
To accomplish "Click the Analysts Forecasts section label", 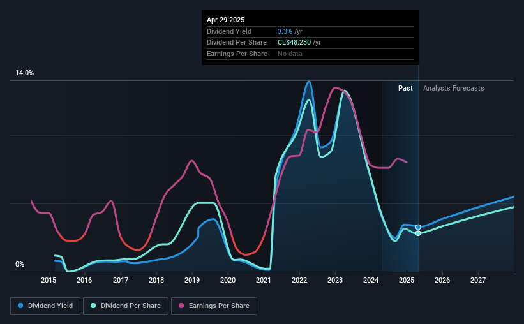I will point(454,88).
